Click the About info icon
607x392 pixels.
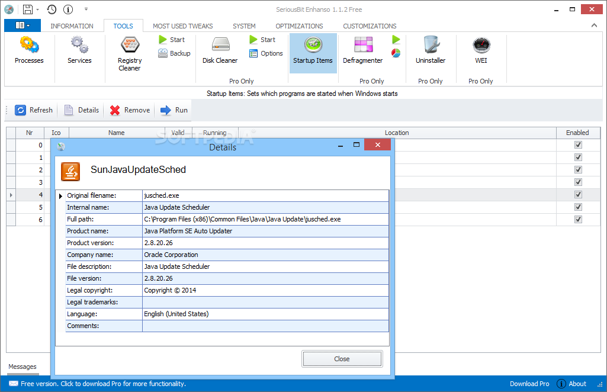[561, 384]
